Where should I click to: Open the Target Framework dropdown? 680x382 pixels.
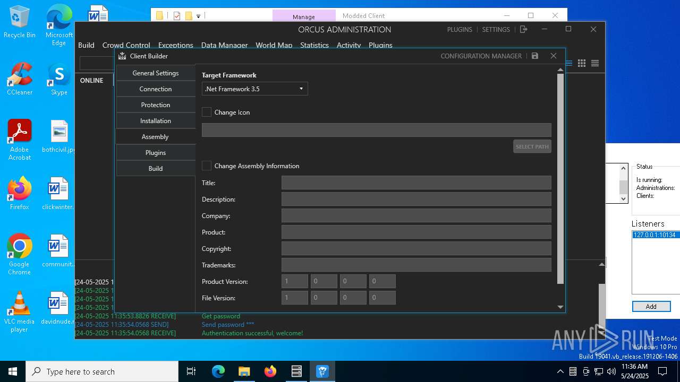pyautogui.click(x=254, y=89)
